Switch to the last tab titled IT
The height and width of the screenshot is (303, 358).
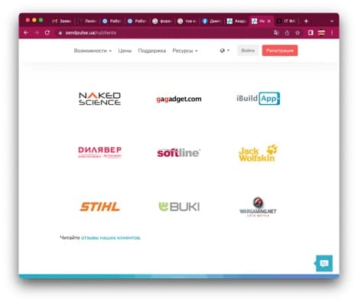[x=287, y=21]
